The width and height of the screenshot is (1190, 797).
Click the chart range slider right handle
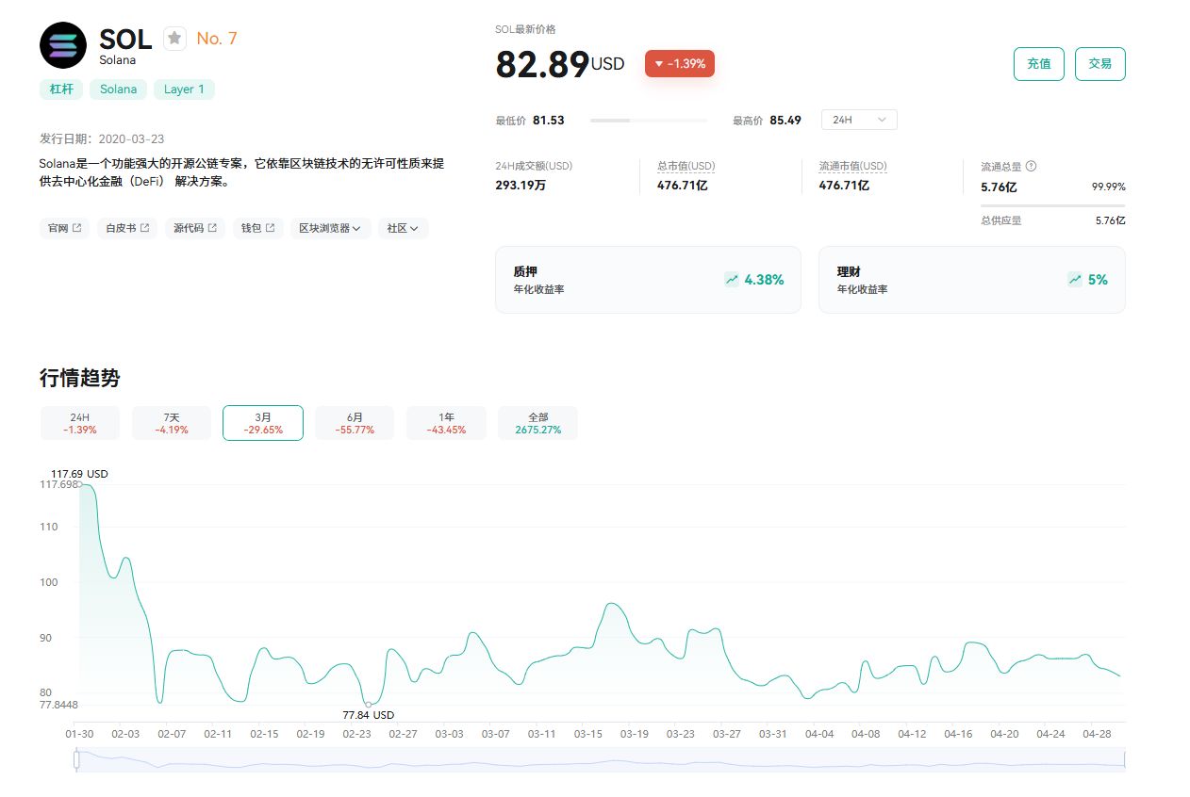[x=1125, y=759]
